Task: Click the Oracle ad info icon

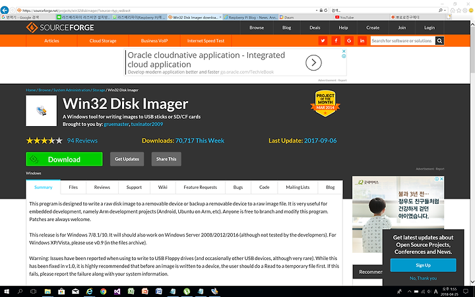Action: coord(344,56)
